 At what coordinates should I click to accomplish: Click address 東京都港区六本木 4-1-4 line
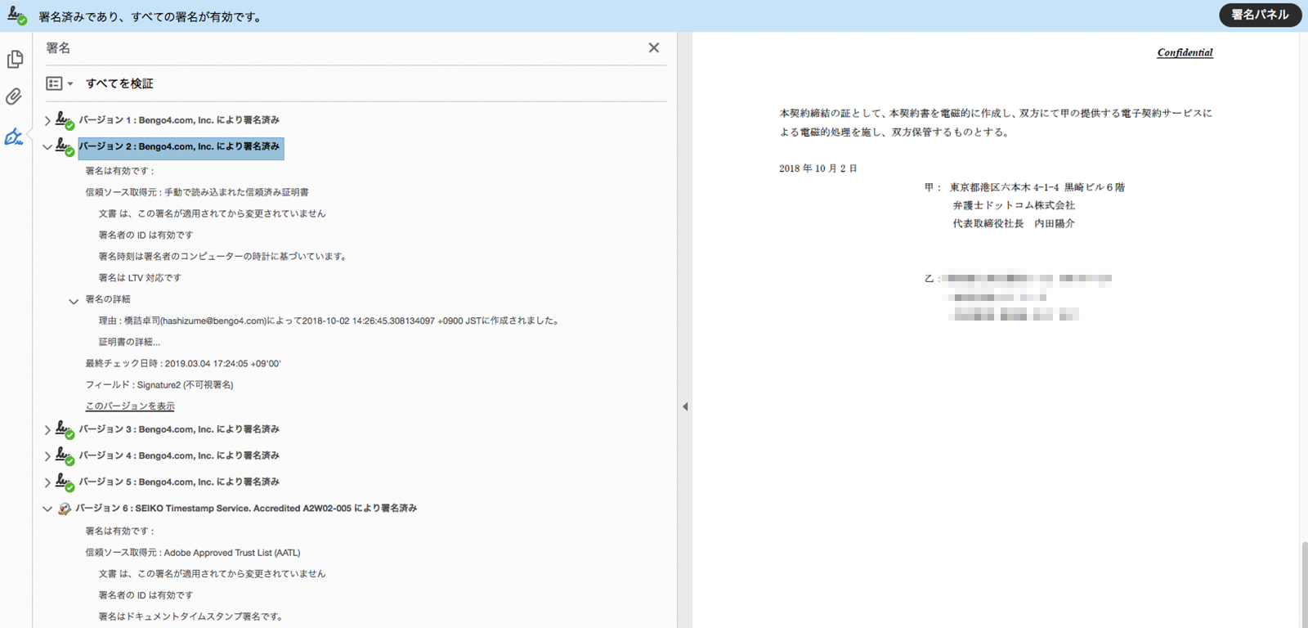click(x=1037, y=187)
